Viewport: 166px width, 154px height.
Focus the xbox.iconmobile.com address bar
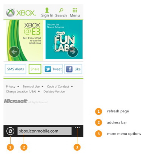pyautogui.click(x=45, y=131)
